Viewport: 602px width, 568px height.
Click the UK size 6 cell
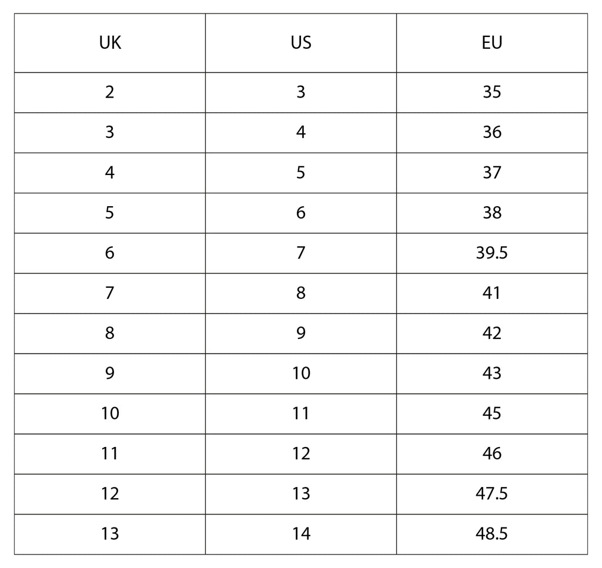[x=110, y=253]
